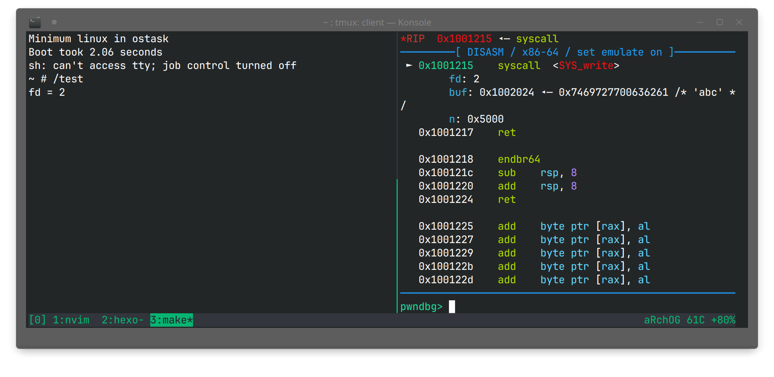774x377 pixels.
Task: Click the Konsole terminal icon in the title bar
Action: [x=35, y=21]
